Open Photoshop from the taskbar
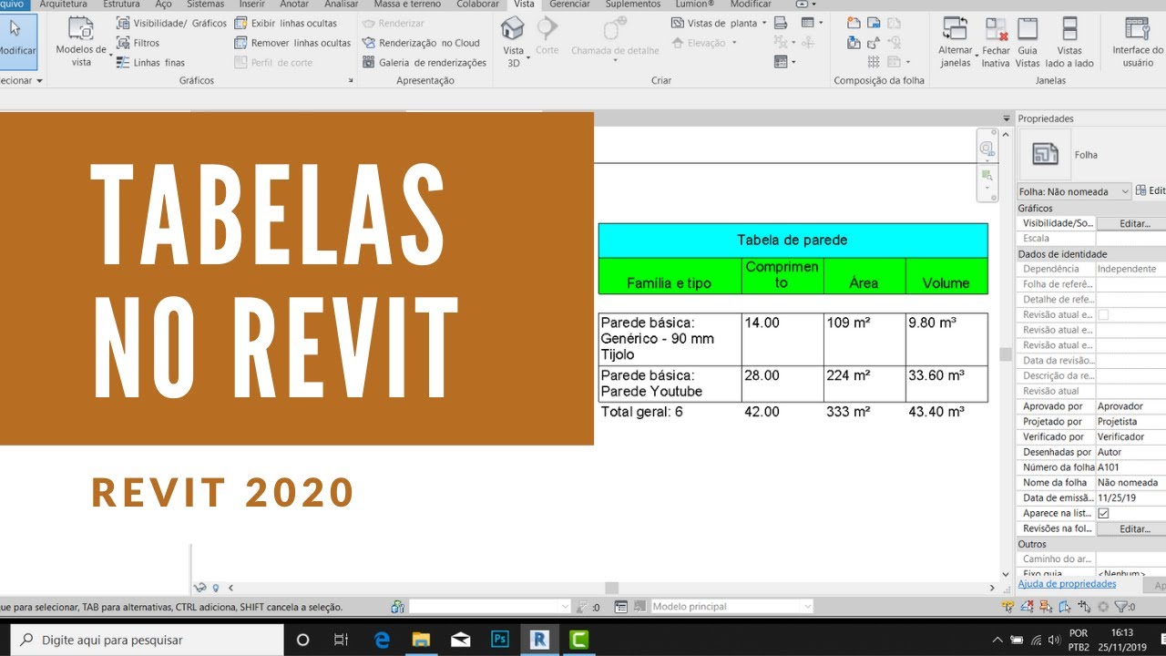Image resolution: width=1166 pixels, height=656 pixels. click(499, 640)
